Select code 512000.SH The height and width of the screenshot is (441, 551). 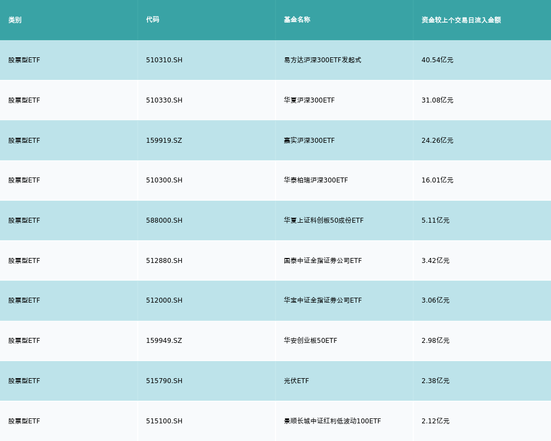click(x=164, y=300)
